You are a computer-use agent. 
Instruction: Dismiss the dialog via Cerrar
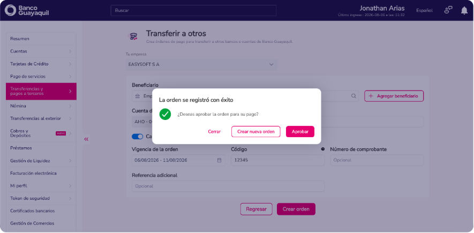coord(214,131)
